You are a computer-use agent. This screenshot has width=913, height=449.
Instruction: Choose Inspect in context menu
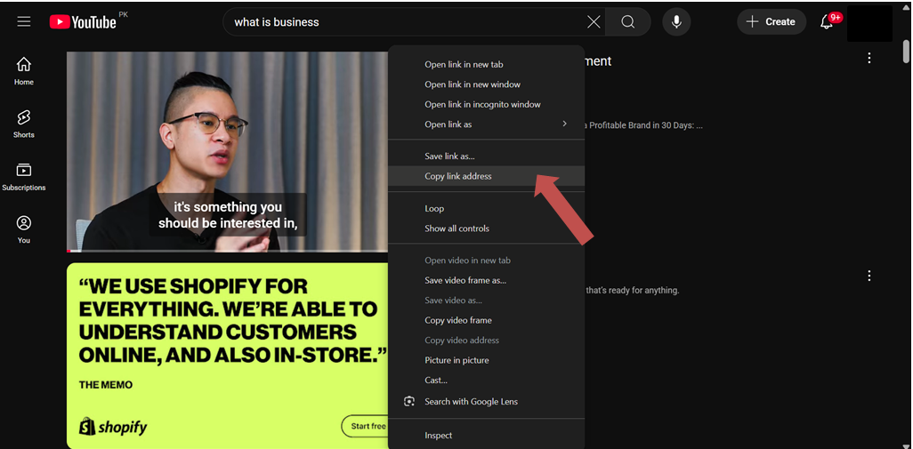click(x=486, y=436)
